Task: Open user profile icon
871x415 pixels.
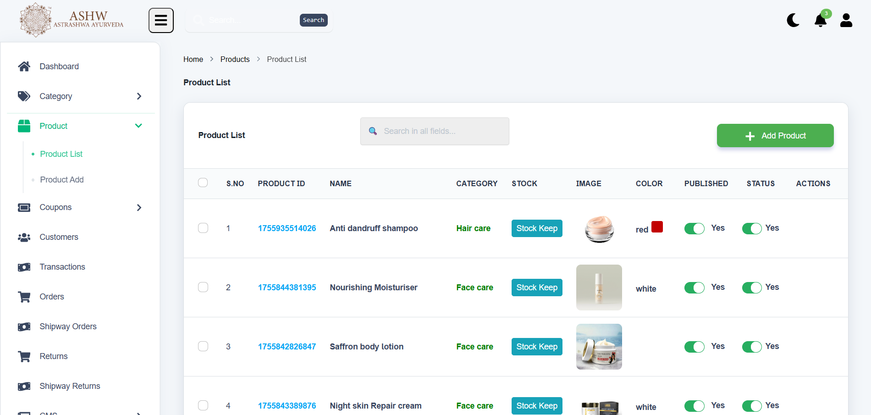Action: (846, 21)
